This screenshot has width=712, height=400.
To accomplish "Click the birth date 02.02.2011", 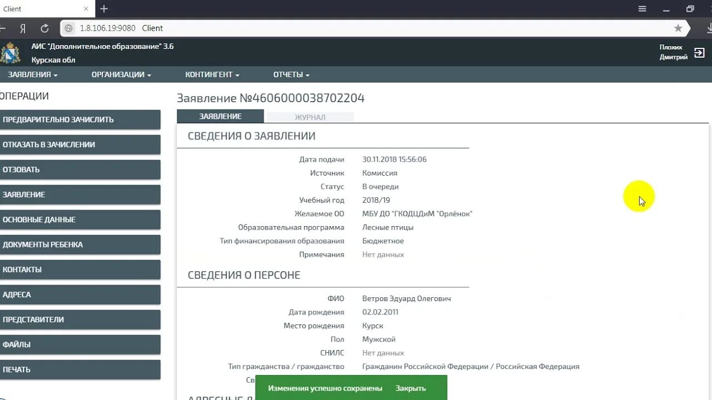I will click(x=380, y=312).
